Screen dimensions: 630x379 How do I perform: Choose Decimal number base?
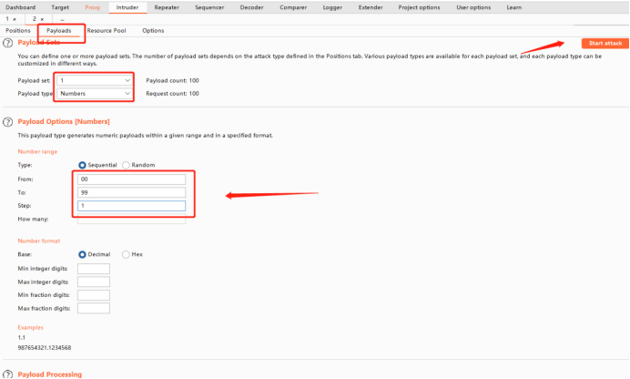[82, 254]
